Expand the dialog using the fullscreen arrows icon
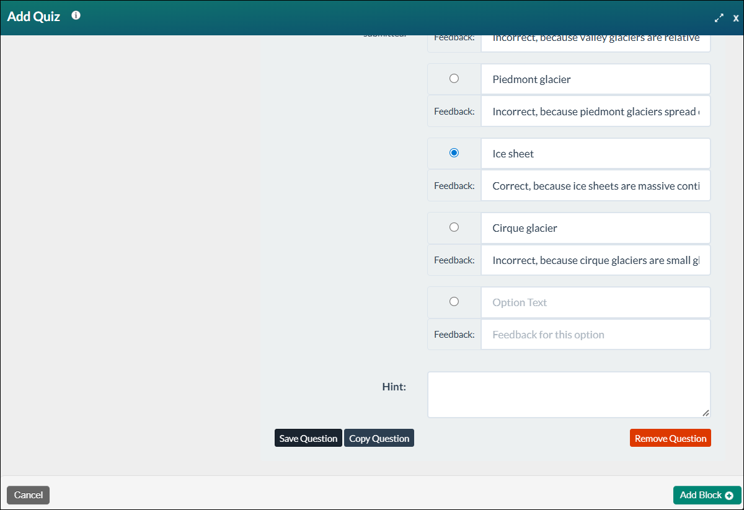 pos(719,18)
